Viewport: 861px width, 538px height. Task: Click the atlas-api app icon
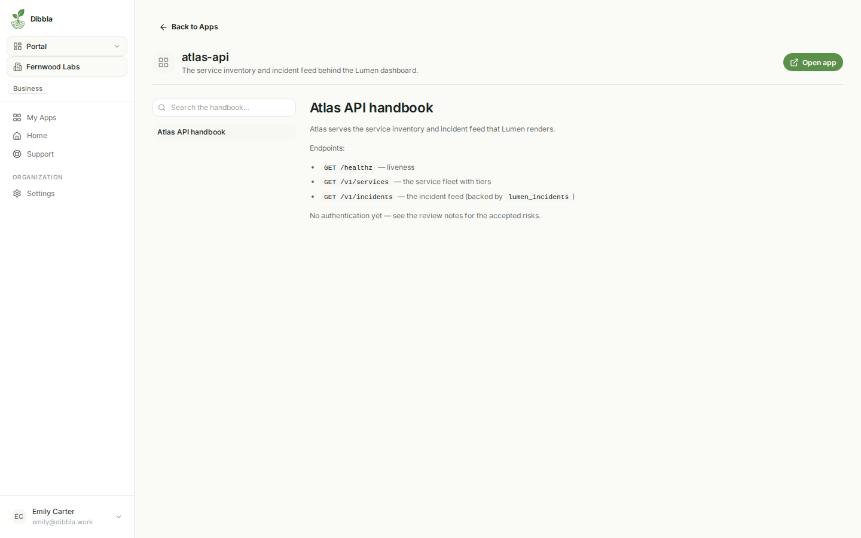163,62
